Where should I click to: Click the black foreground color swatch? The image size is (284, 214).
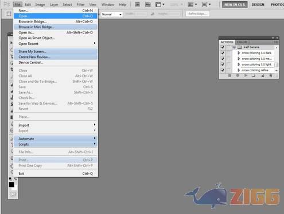[x=11, y=185]
